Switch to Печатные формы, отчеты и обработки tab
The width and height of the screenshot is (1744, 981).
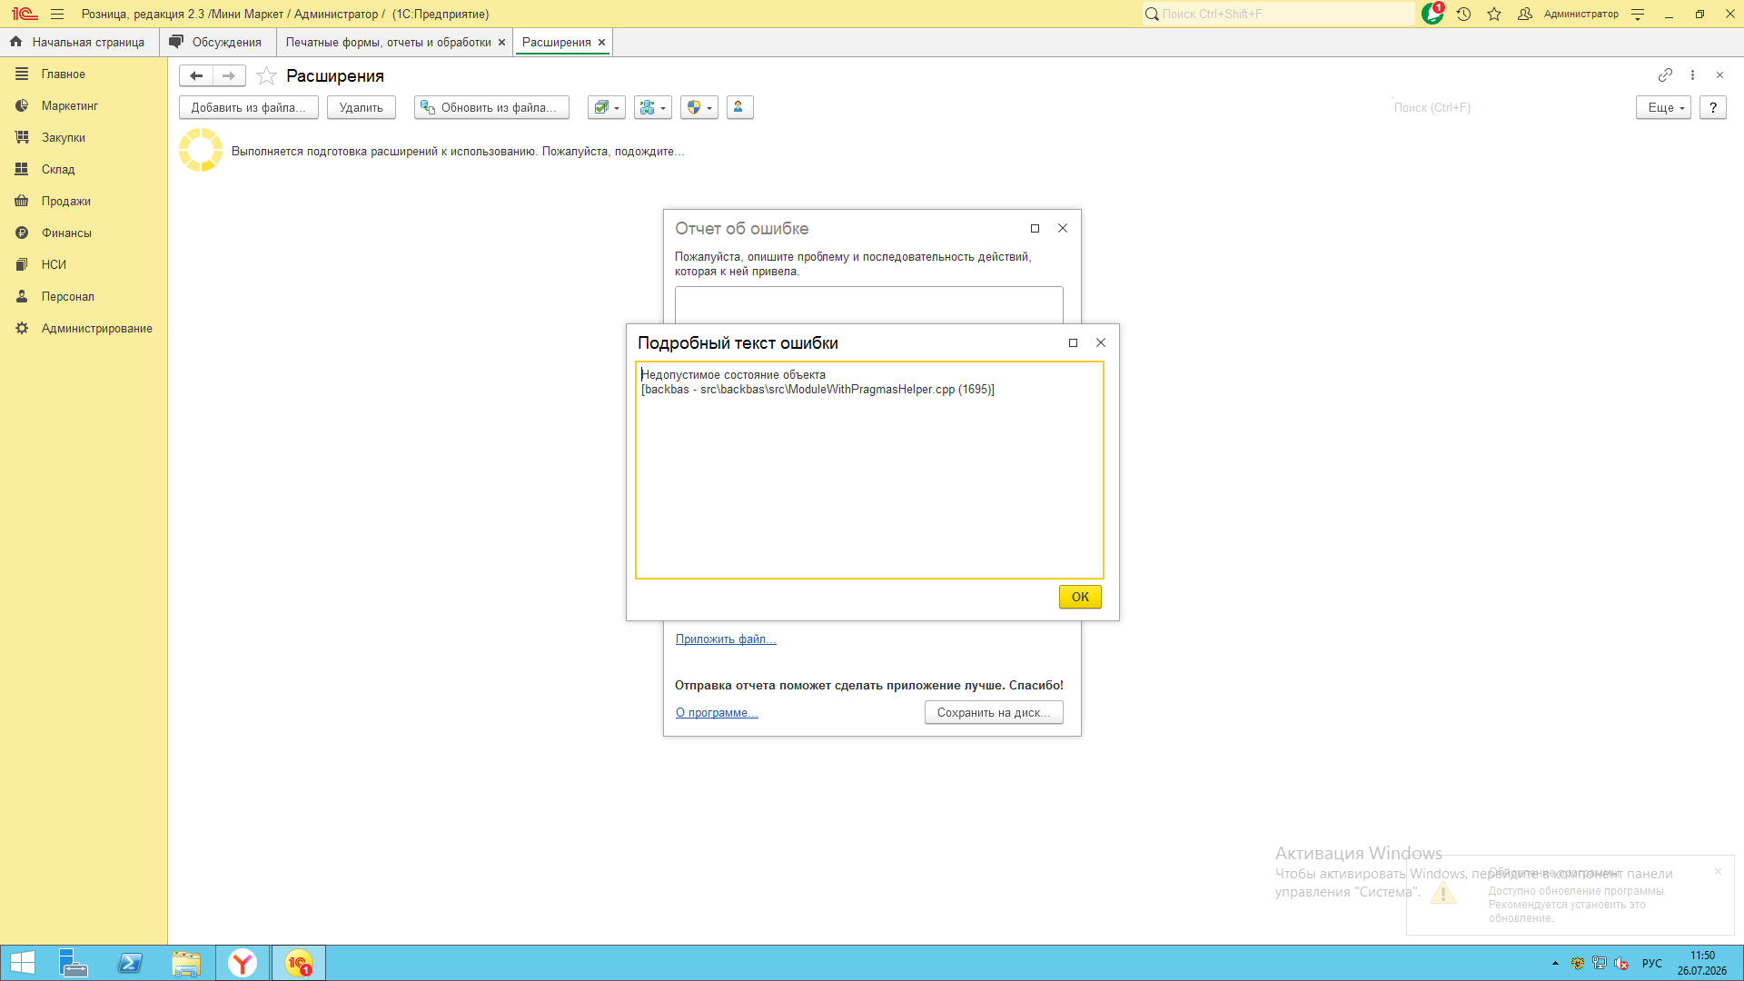tap(388, 42)
